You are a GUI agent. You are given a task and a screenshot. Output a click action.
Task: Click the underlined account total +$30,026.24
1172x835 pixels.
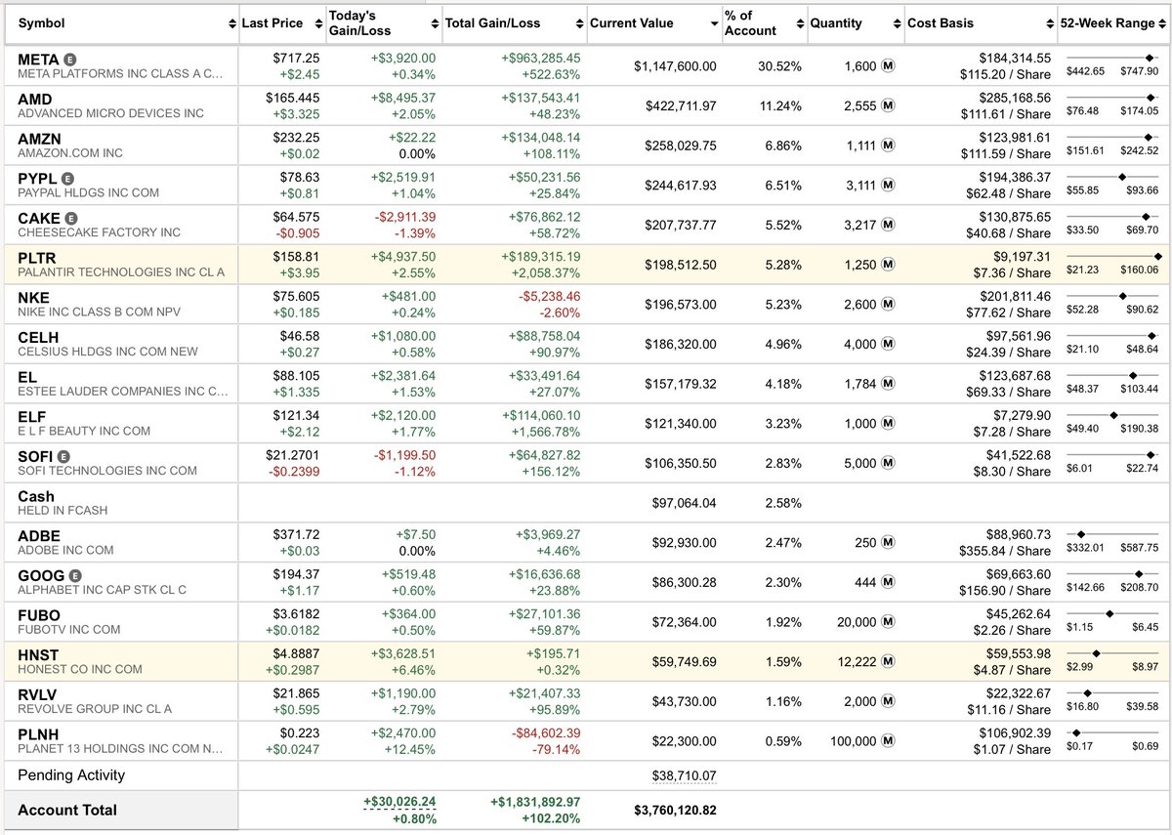pyautogui.click(x=399, y=802)
